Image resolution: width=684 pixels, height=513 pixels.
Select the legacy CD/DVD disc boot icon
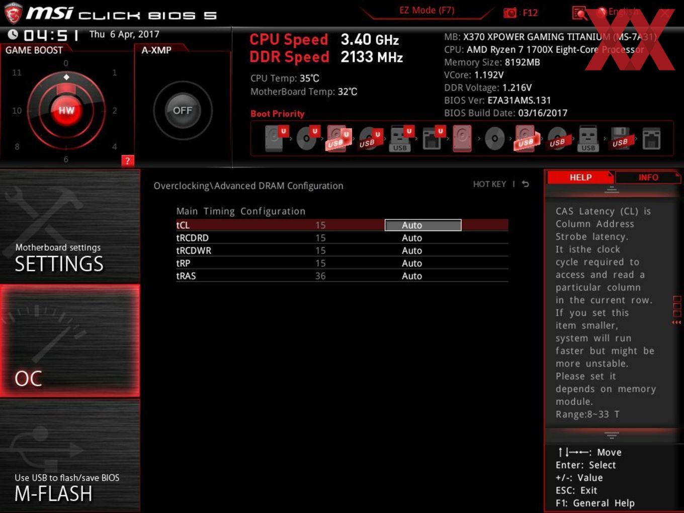click(x=494, y=139)
